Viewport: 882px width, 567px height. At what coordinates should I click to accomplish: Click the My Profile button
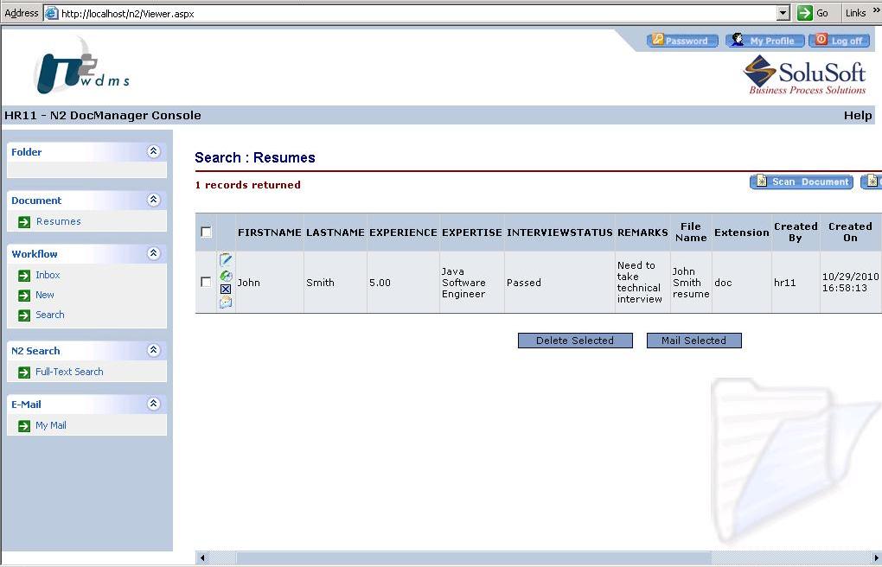[x=765, y=41]
